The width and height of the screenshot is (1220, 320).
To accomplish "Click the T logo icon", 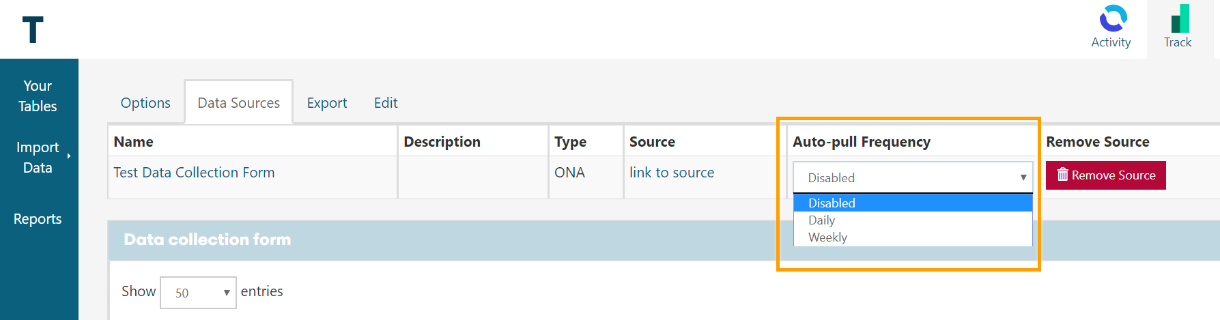I will point(33,29).
